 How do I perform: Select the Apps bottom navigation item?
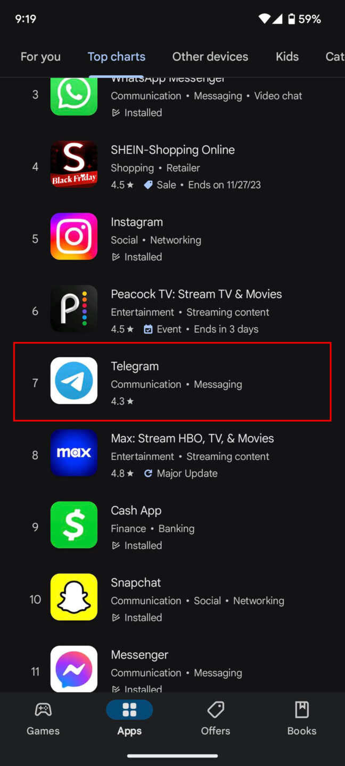coord(129,718)
